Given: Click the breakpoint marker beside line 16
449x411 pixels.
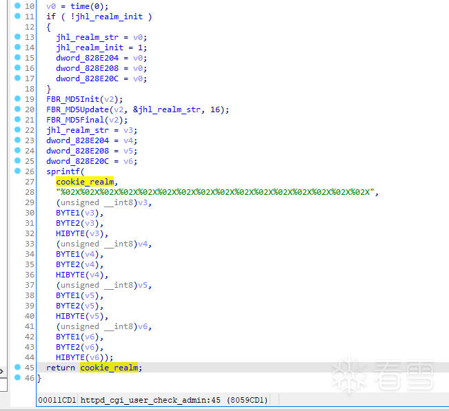Looking at the screenshot, I should click(x=17, y=67).
